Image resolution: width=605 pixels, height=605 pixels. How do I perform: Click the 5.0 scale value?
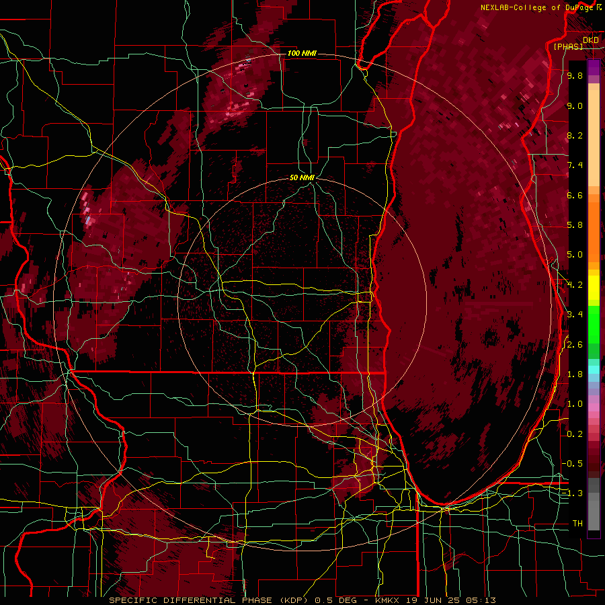pyautogui.click(x=575, y=255)
